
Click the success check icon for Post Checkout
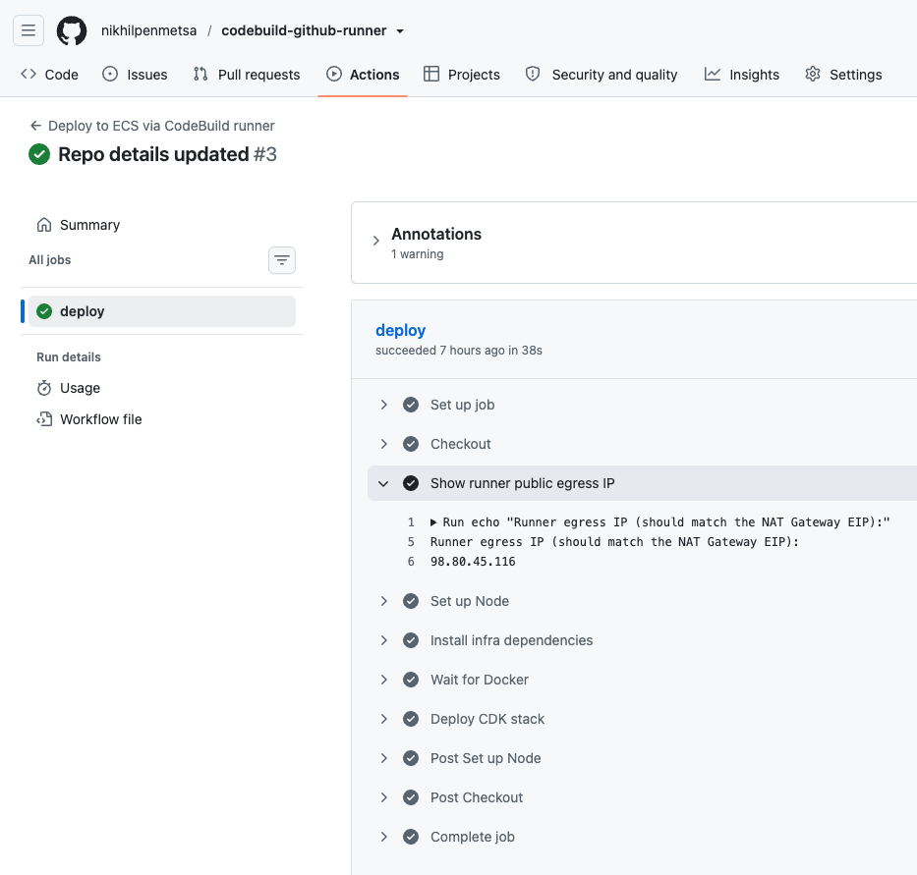[x=411, y=797]
